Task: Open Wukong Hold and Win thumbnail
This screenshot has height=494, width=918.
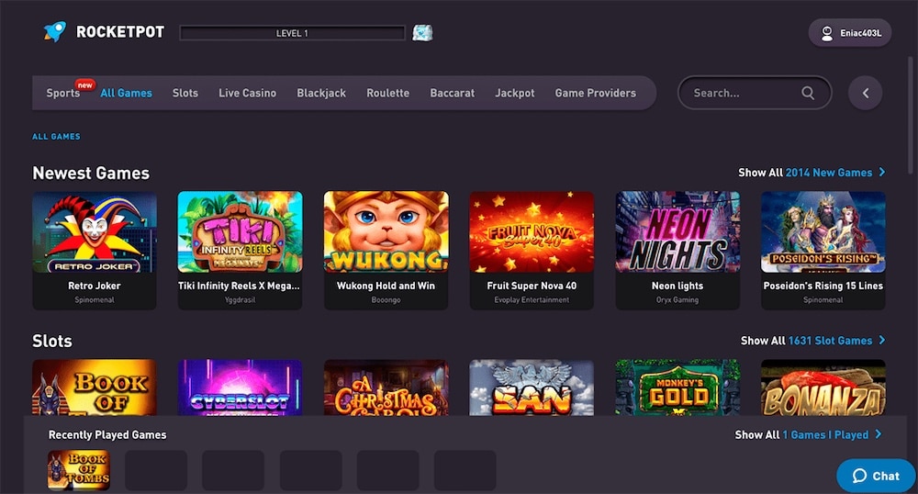Action: pyautogui.click(x=386, y=231)
